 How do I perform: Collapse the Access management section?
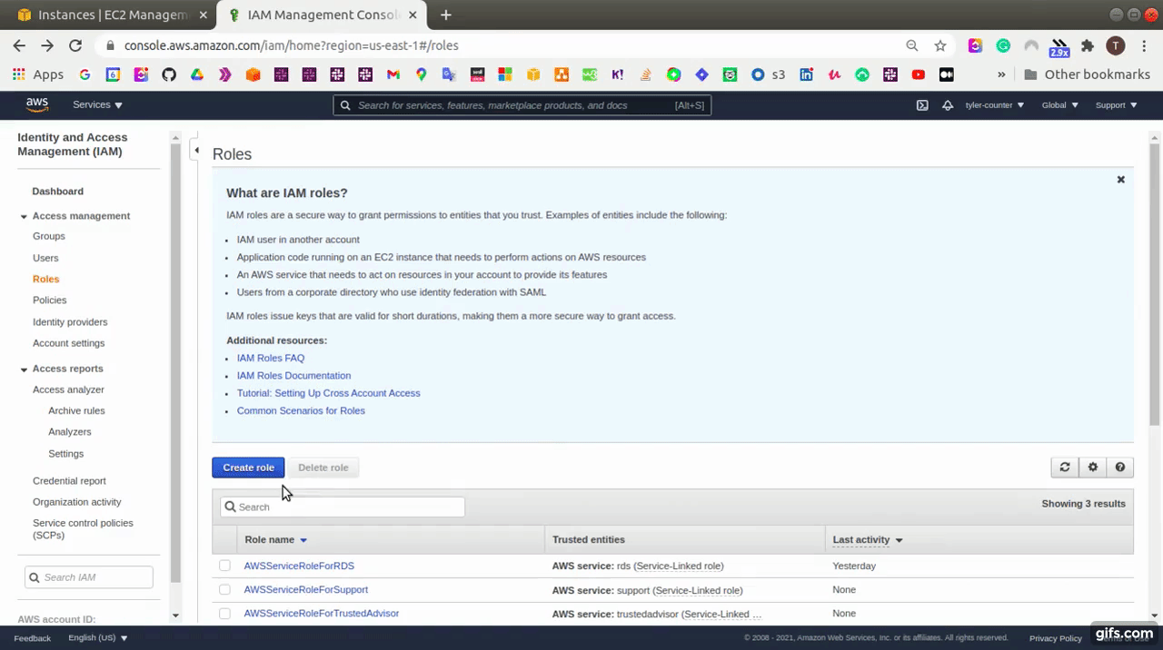[24, 217]
